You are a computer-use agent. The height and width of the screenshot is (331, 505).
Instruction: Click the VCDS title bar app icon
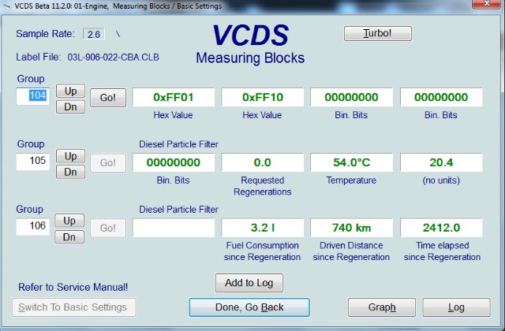[x=7, y=6]
